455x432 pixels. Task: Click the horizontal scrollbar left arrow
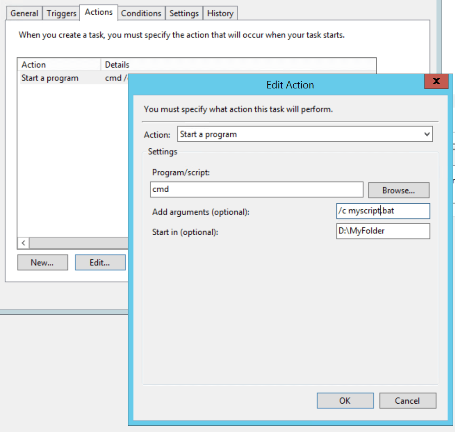tap(23, 243)
